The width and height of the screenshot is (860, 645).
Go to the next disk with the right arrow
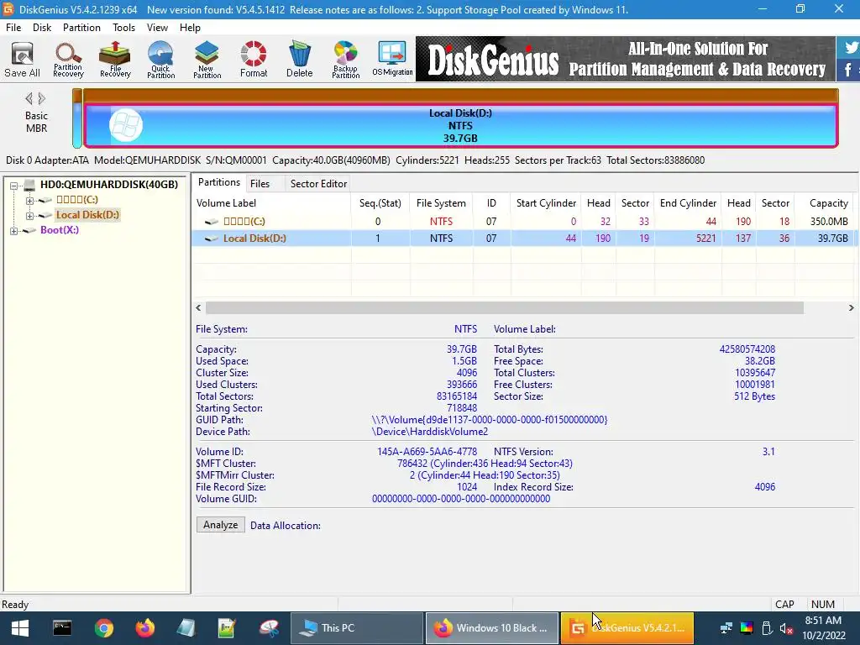tap(42, 99)
